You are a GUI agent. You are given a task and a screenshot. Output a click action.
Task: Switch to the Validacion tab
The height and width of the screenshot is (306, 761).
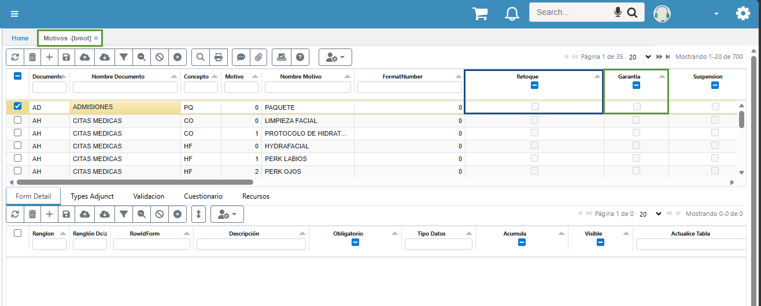coord(149,196)
